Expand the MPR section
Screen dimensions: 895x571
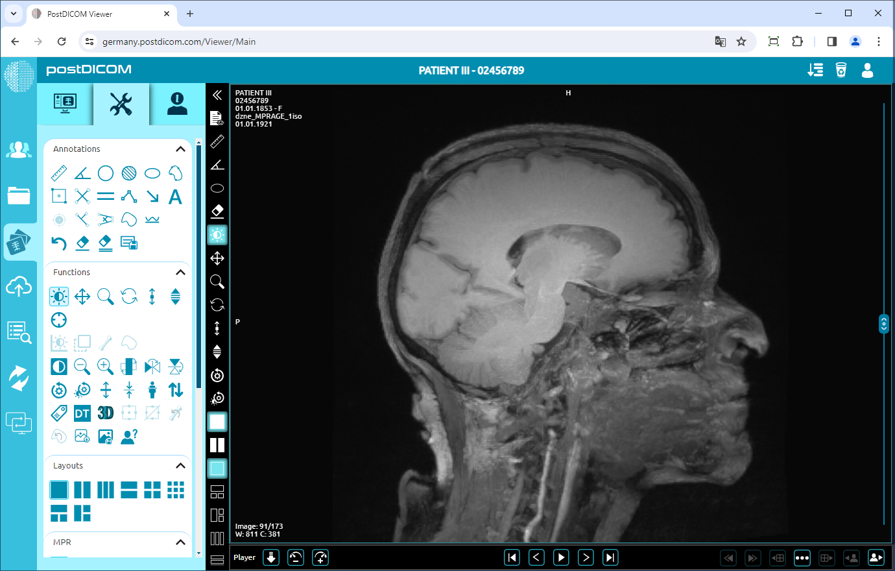click(x=180, y=542)
